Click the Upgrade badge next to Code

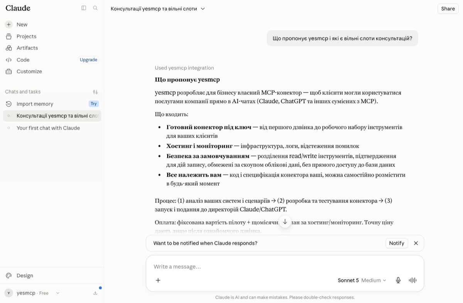coord(88,60)
